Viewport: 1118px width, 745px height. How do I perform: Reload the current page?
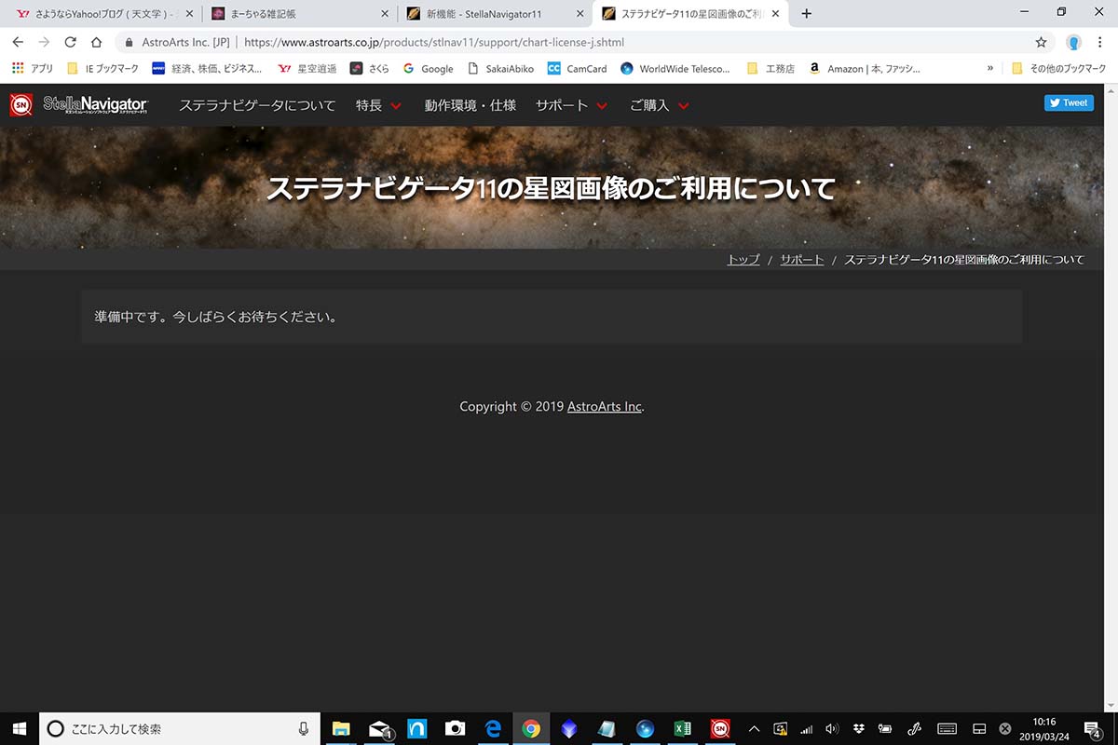click(70, 42)
